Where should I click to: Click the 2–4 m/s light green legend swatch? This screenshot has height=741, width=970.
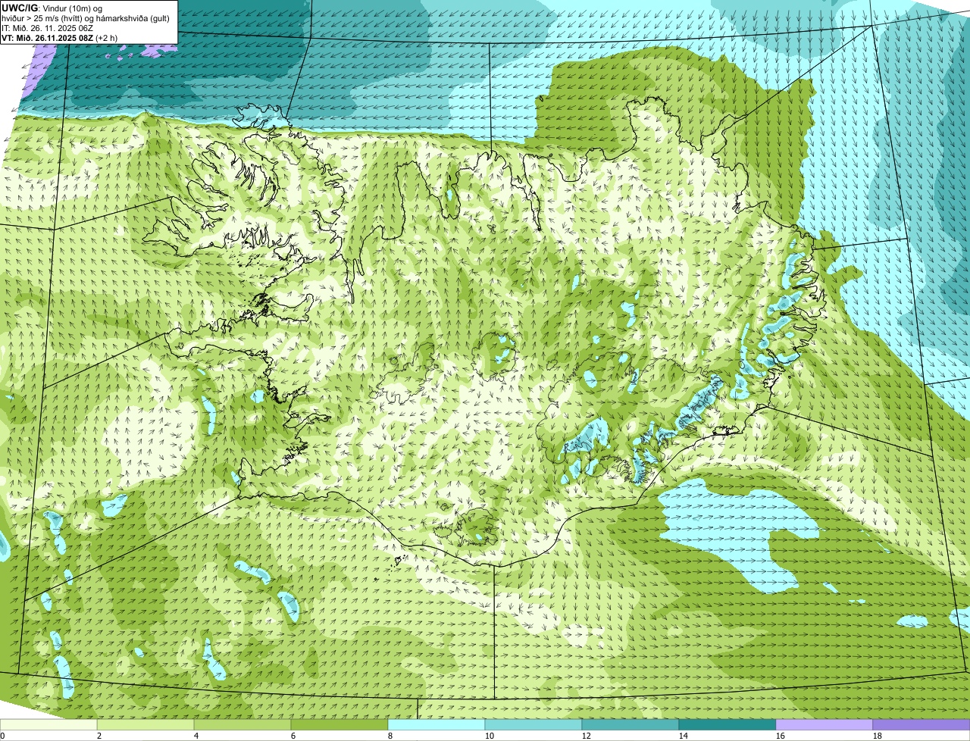[145, 725]
